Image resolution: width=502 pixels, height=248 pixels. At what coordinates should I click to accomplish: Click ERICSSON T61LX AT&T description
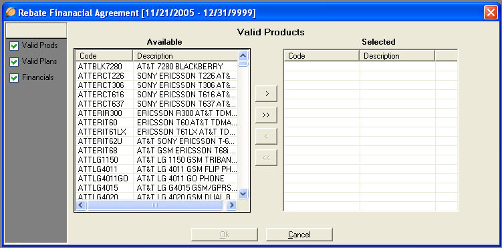186,132
